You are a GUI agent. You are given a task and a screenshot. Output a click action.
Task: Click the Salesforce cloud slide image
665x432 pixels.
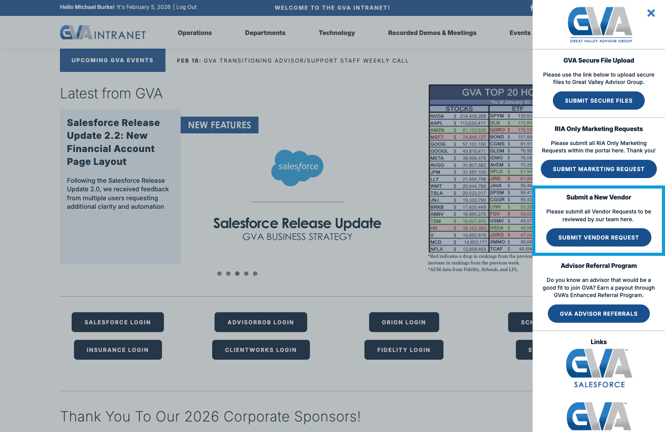[297, 168]
